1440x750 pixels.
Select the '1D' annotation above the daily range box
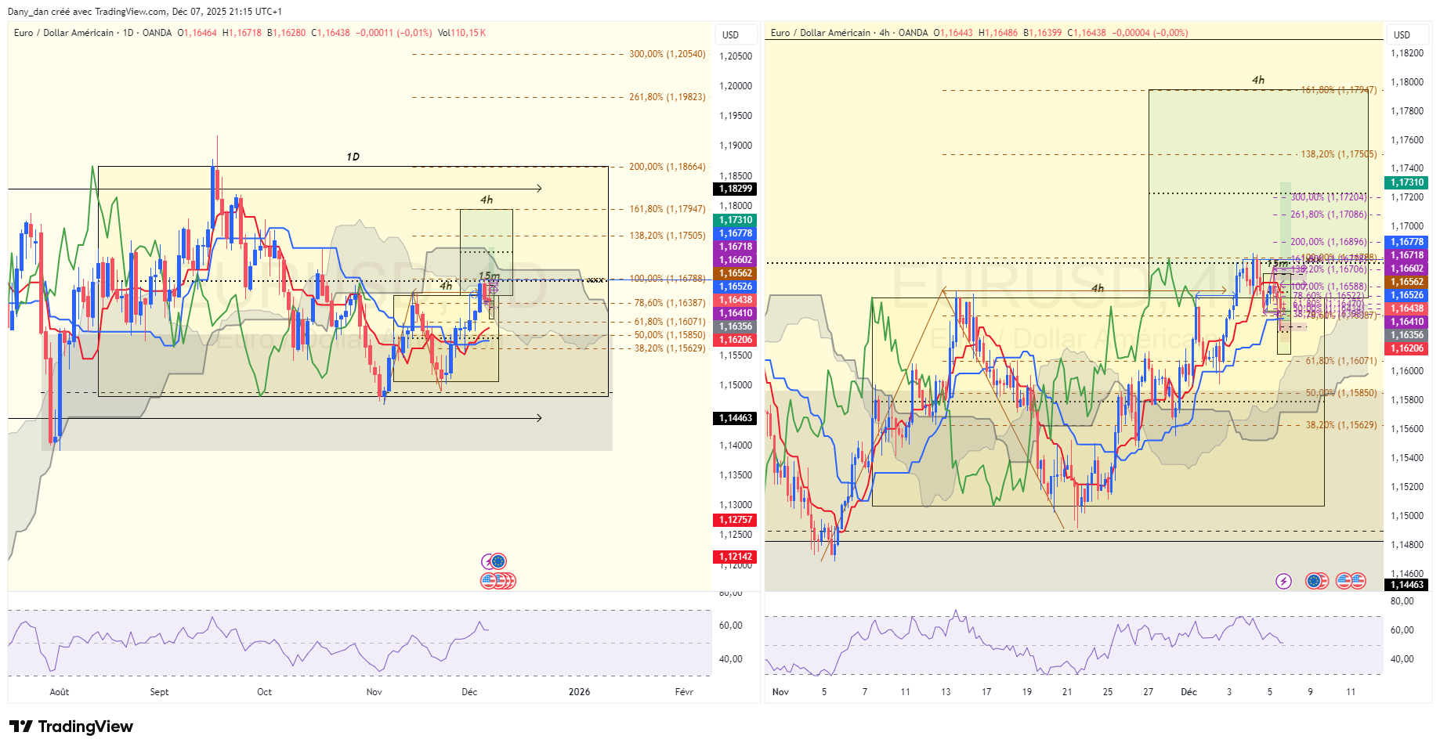[x=353, y=157]
